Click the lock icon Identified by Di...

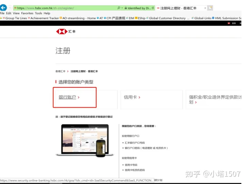[x=126, y=8]
